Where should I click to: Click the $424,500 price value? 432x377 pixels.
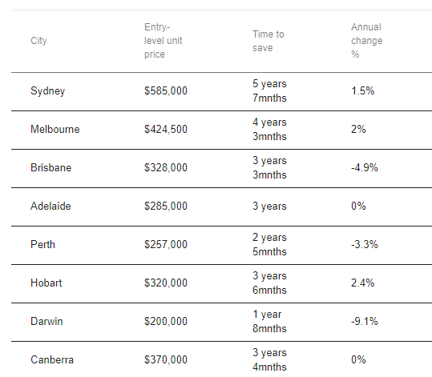(166, 130)
